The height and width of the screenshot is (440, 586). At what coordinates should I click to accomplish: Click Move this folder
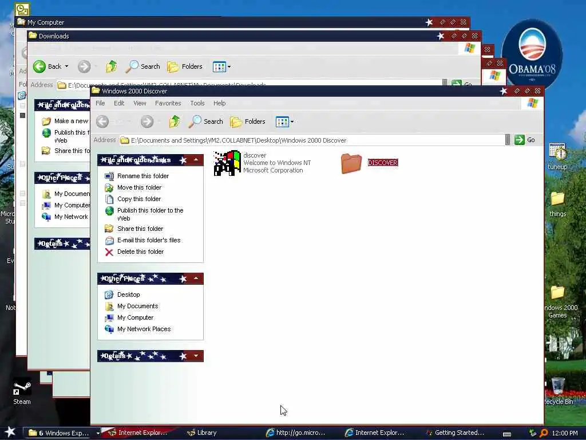click(x=139, y=187)
